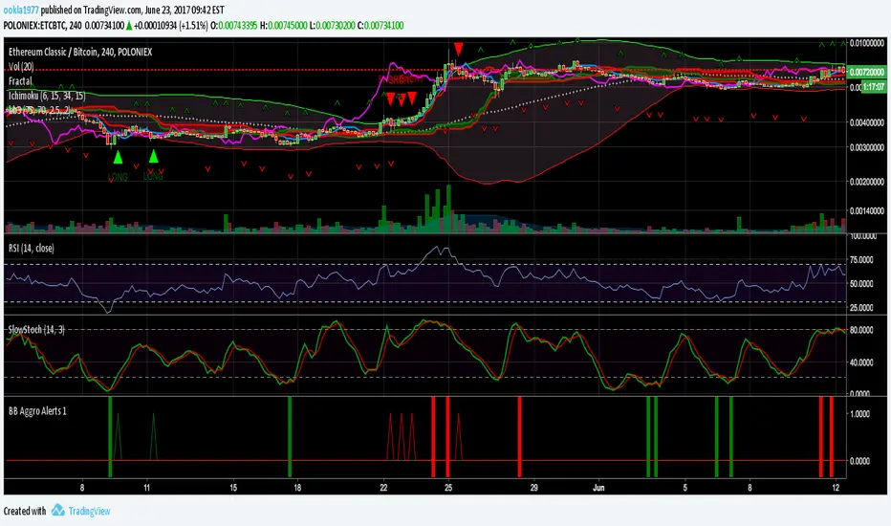Click the 0.00200000 price axis label
891x526 pixels.
[x=867, y=182]
